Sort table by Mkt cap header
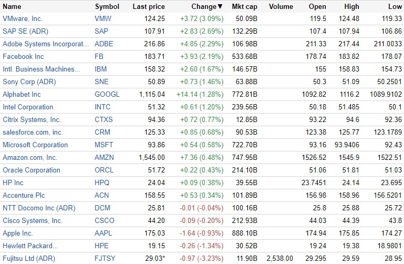404x264 pixels. coord(244,7)
